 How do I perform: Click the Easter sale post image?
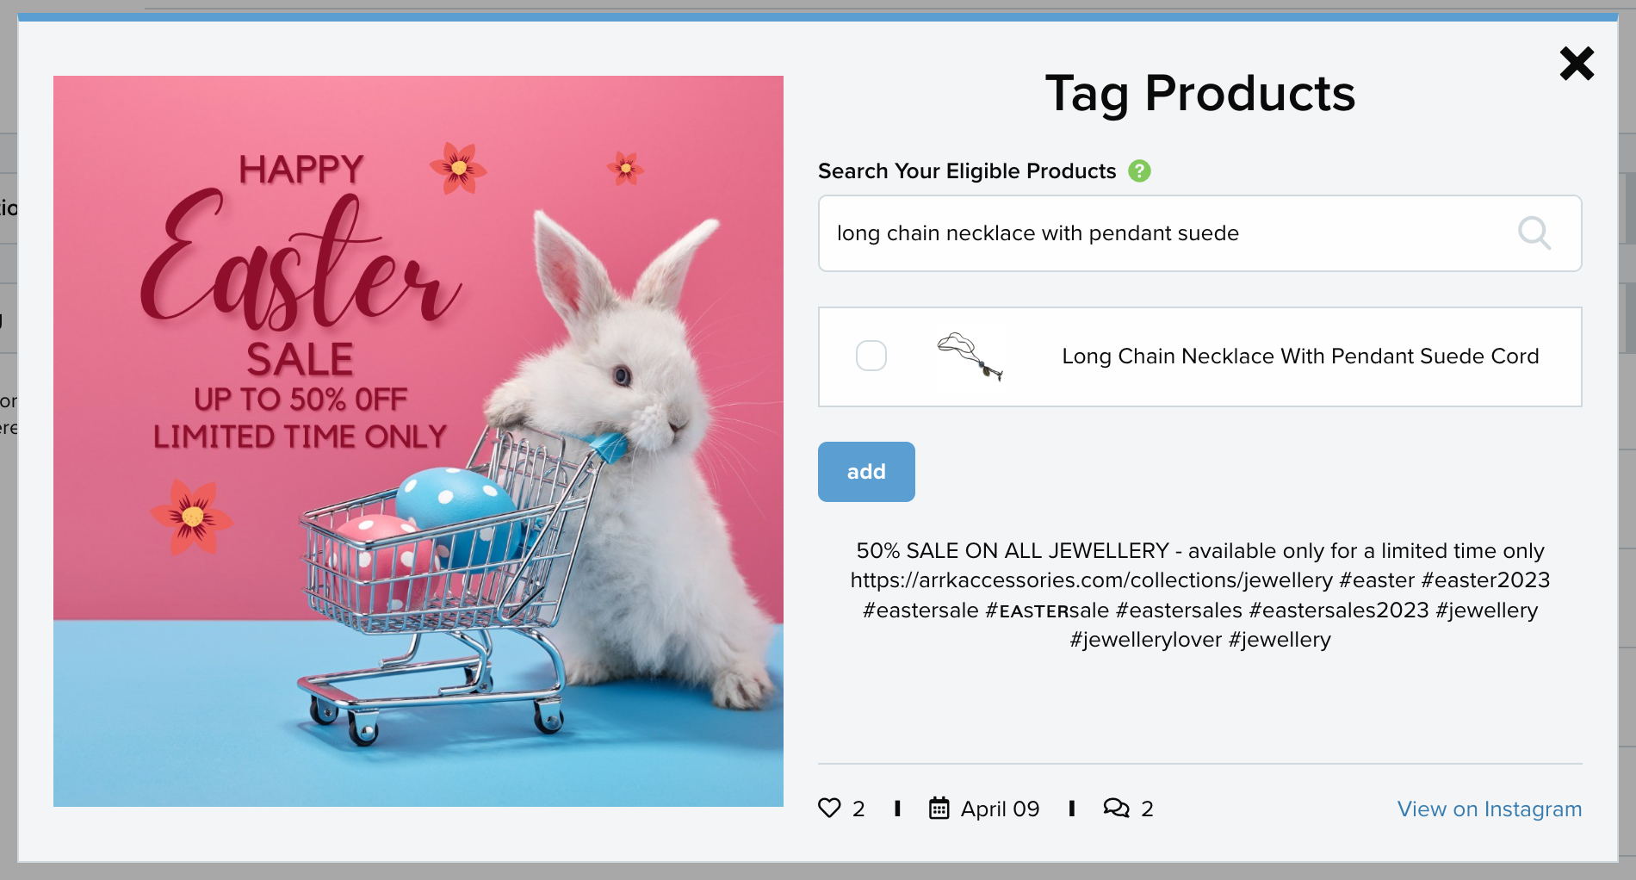tap(418, 441)
